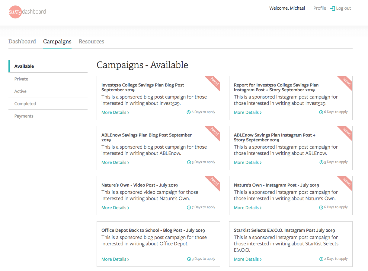Click clock icon on ABLEnow Instagram Post + Story card

[x=321, y=162]
